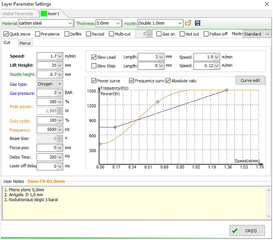Enable Follow off checkbox

click(206, 34)
